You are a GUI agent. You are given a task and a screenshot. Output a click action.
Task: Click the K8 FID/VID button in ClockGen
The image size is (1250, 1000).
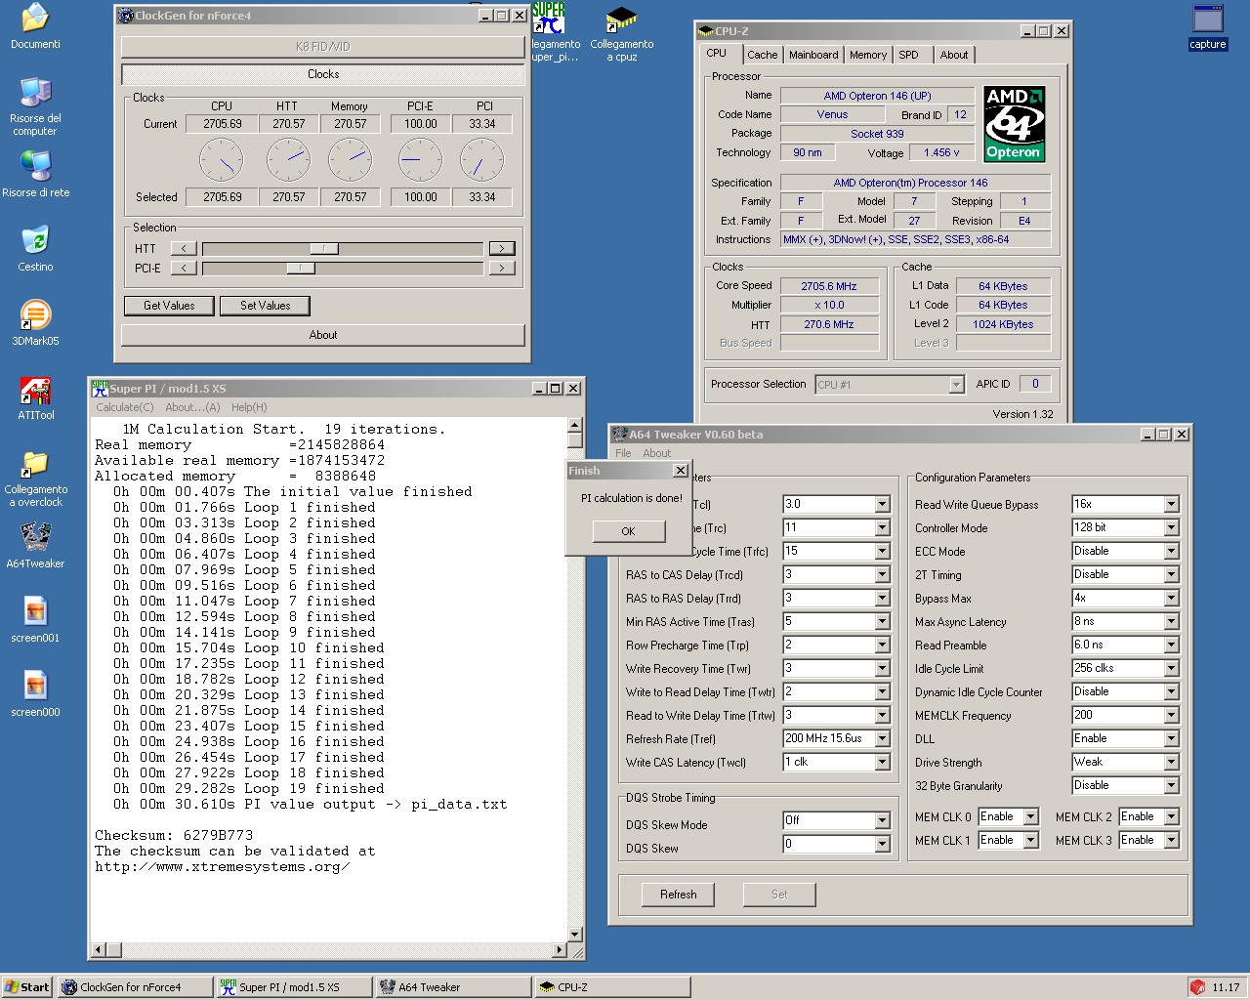323,47
